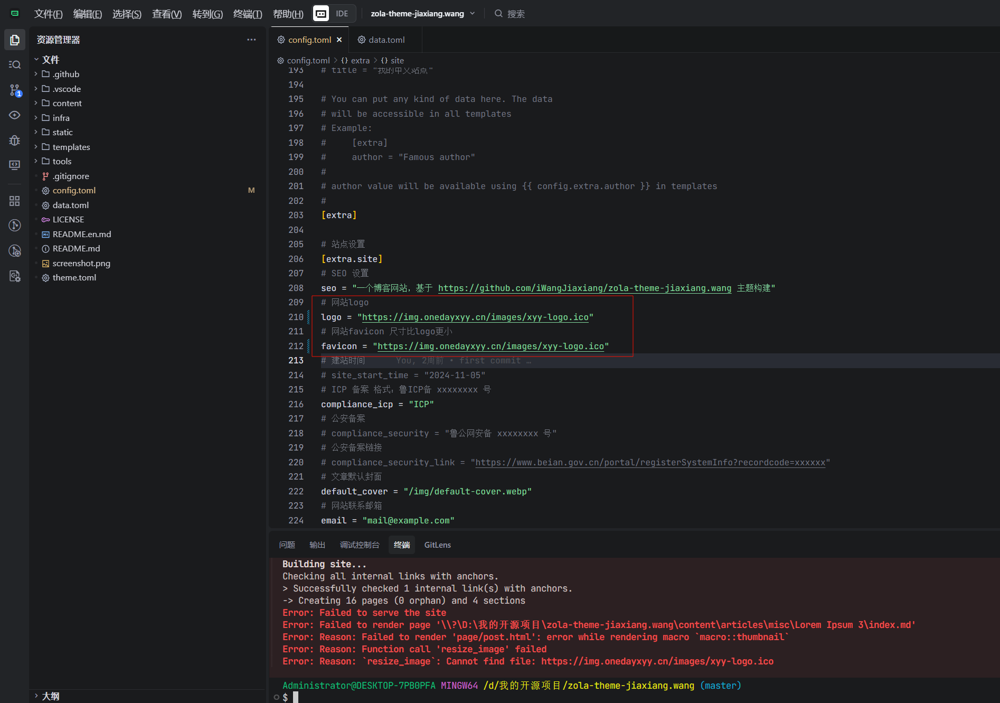The image size is (1000, 703).
Task: Click the [extra.site] heading on line 206
Action: point(352,259)
